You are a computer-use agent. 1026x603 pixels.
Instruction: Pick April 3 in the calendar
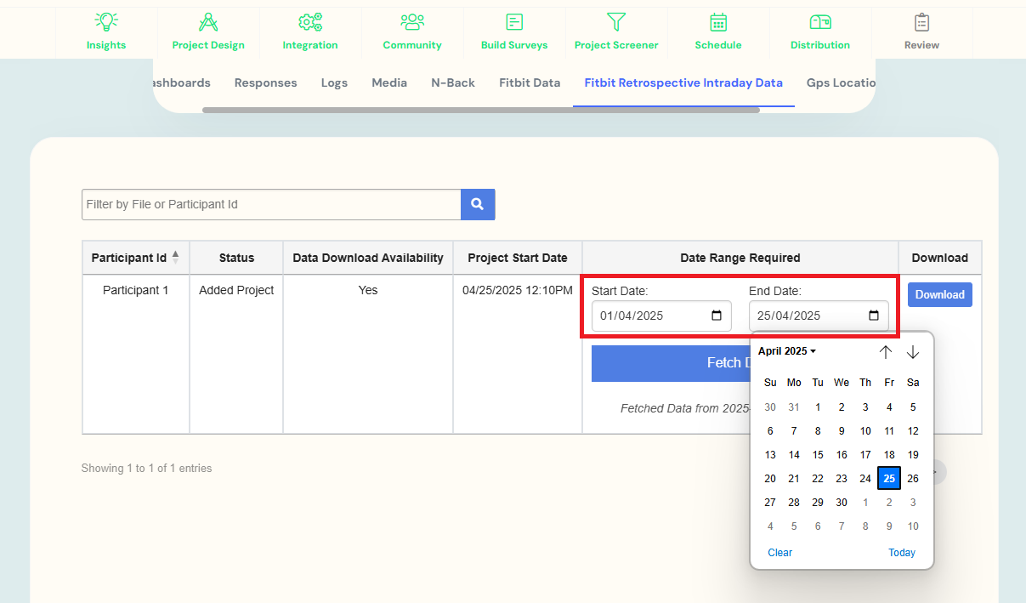(x=865, y=407)
